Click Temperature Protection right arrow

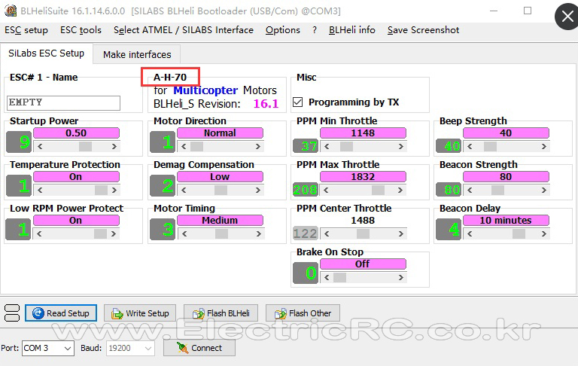point(114,190)
